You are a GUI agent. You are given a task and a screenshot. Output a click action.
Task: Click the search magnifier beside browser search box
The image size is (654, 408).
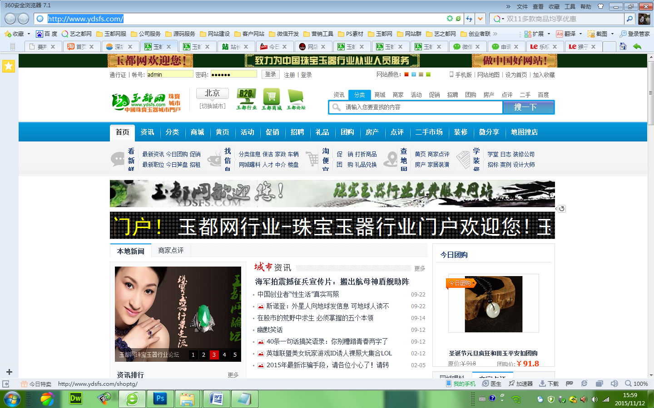pyautogui.click(x=629, y=19)
